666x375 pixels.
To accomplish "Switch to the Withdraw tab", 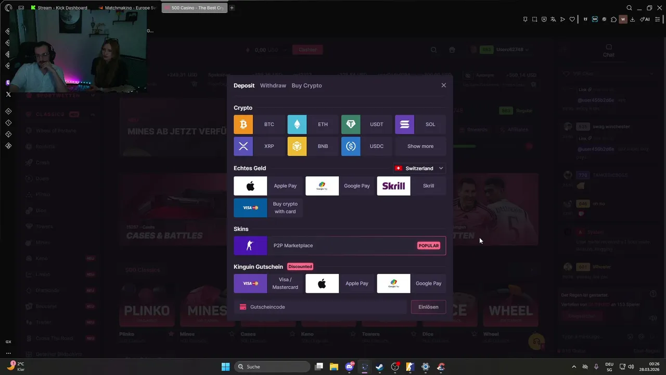I will pyautogui.click(x=273, y=85).
